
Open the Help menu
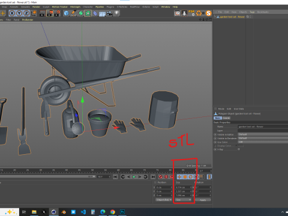pyautogui.click(x=175, y=7)
